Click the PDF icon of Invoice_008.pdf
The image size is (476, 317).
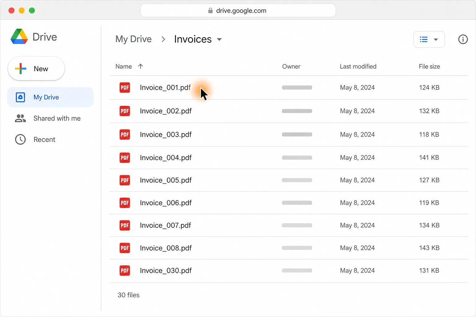pyautogui.click(x=125, y=248)
